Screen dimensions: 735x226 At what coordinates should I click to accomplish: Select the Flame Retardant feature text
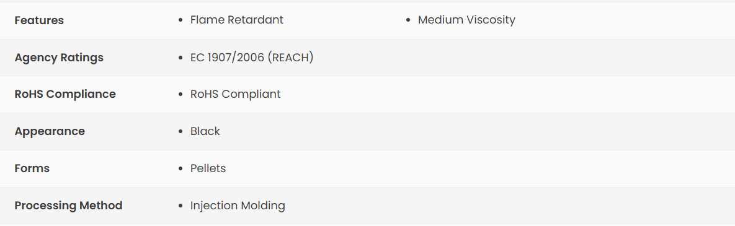point(237,20)
